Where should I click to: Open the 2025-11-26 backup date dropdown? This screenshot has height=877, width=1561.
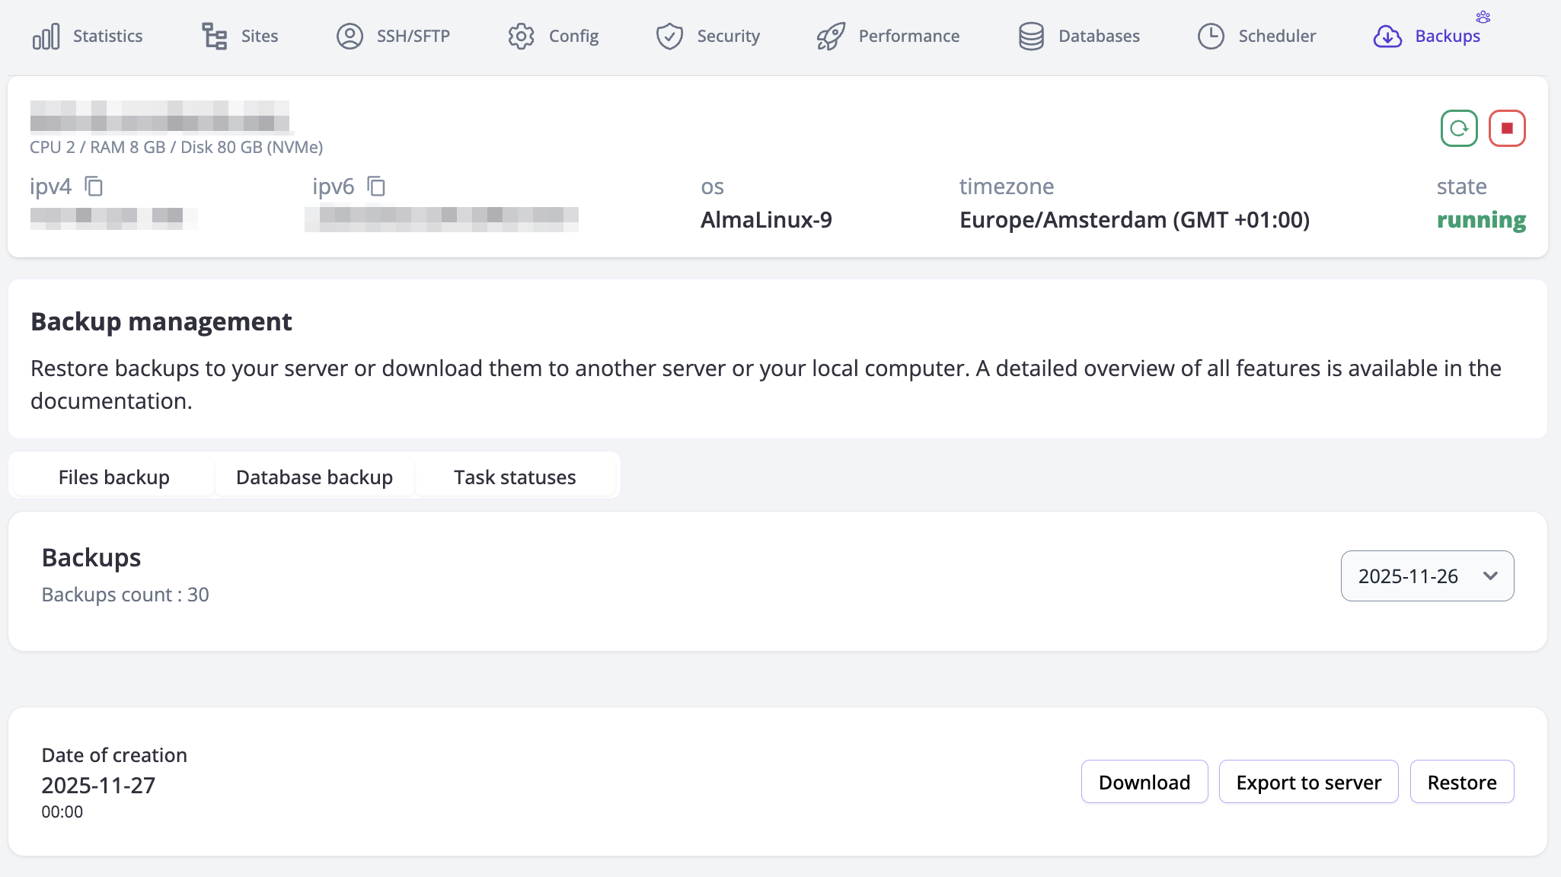[1427, 576]
